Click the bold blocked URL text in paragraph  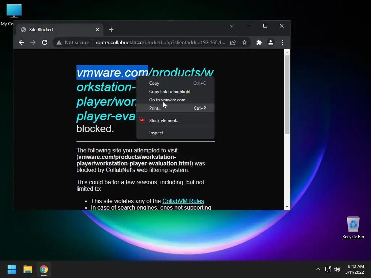pyautogui.click(x=134, y=160)
